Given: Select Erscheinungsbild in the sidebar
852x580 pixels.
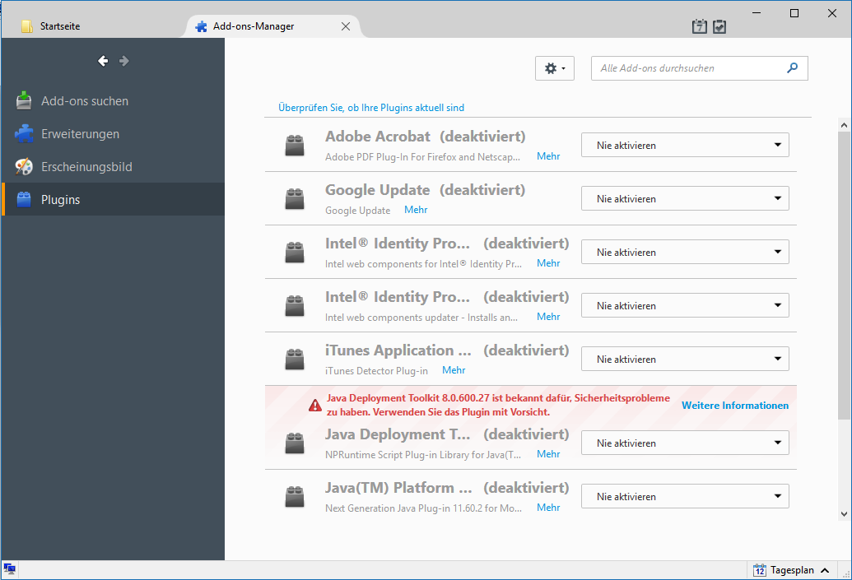Looking at the screenshot, I should click(x=86, y=167).
